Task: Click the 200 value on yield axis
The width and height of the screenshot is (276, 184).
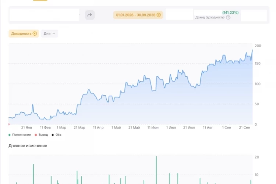Action: pos(258,46)
